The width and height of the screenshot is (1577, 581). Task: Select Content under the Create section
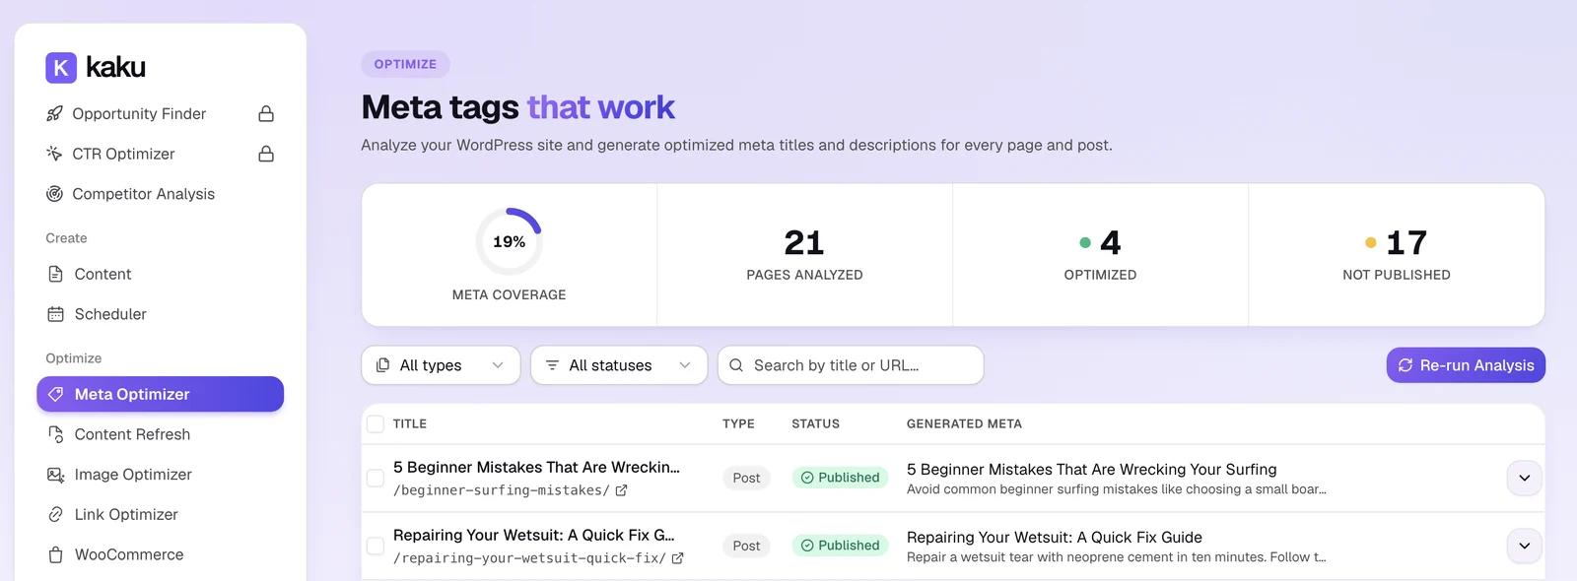pos(160,274)
